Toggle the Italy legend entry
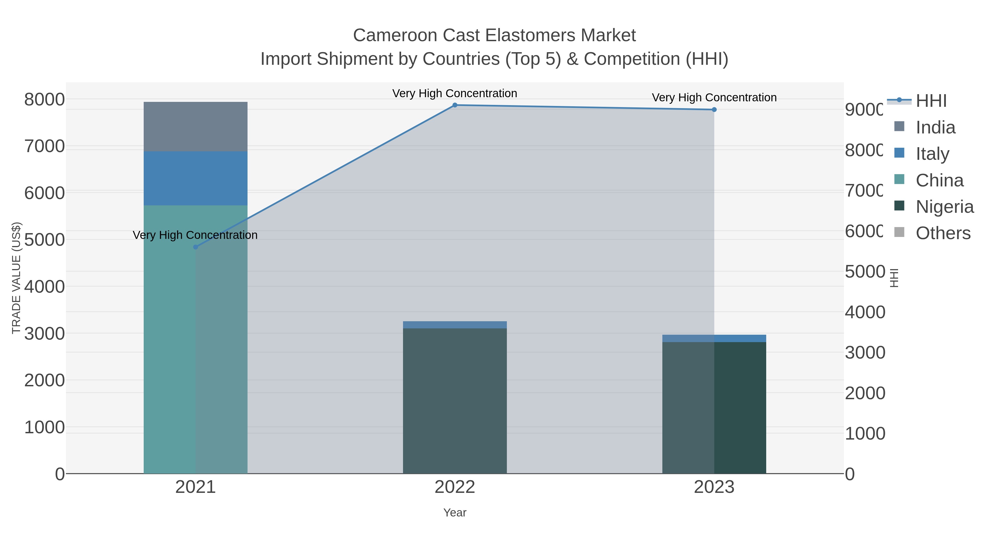Viewport: 989px width, 556px height. [922, 154]
